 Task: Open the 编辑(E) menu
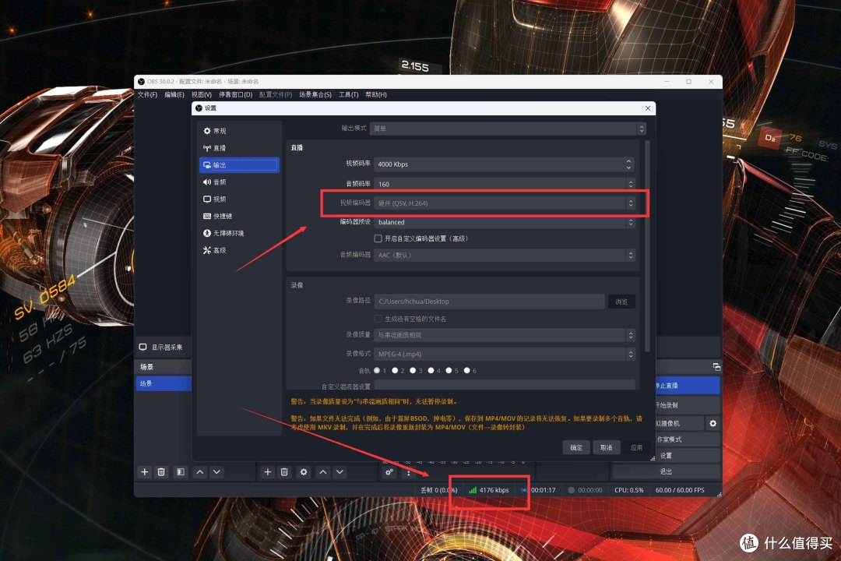(174, 95)
